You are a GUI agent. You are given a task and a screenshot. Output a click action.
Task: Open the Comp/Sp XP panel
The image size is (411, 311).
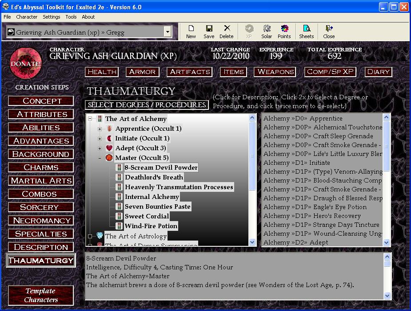[x=330, y=72]
